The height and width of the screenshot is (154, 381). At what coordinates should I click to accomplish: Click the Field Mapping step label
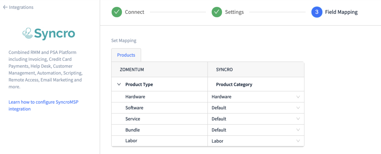point(341,12)
